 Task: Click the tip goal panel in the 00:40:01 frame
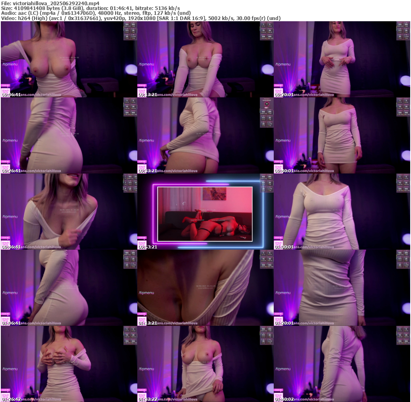point(403,107)
